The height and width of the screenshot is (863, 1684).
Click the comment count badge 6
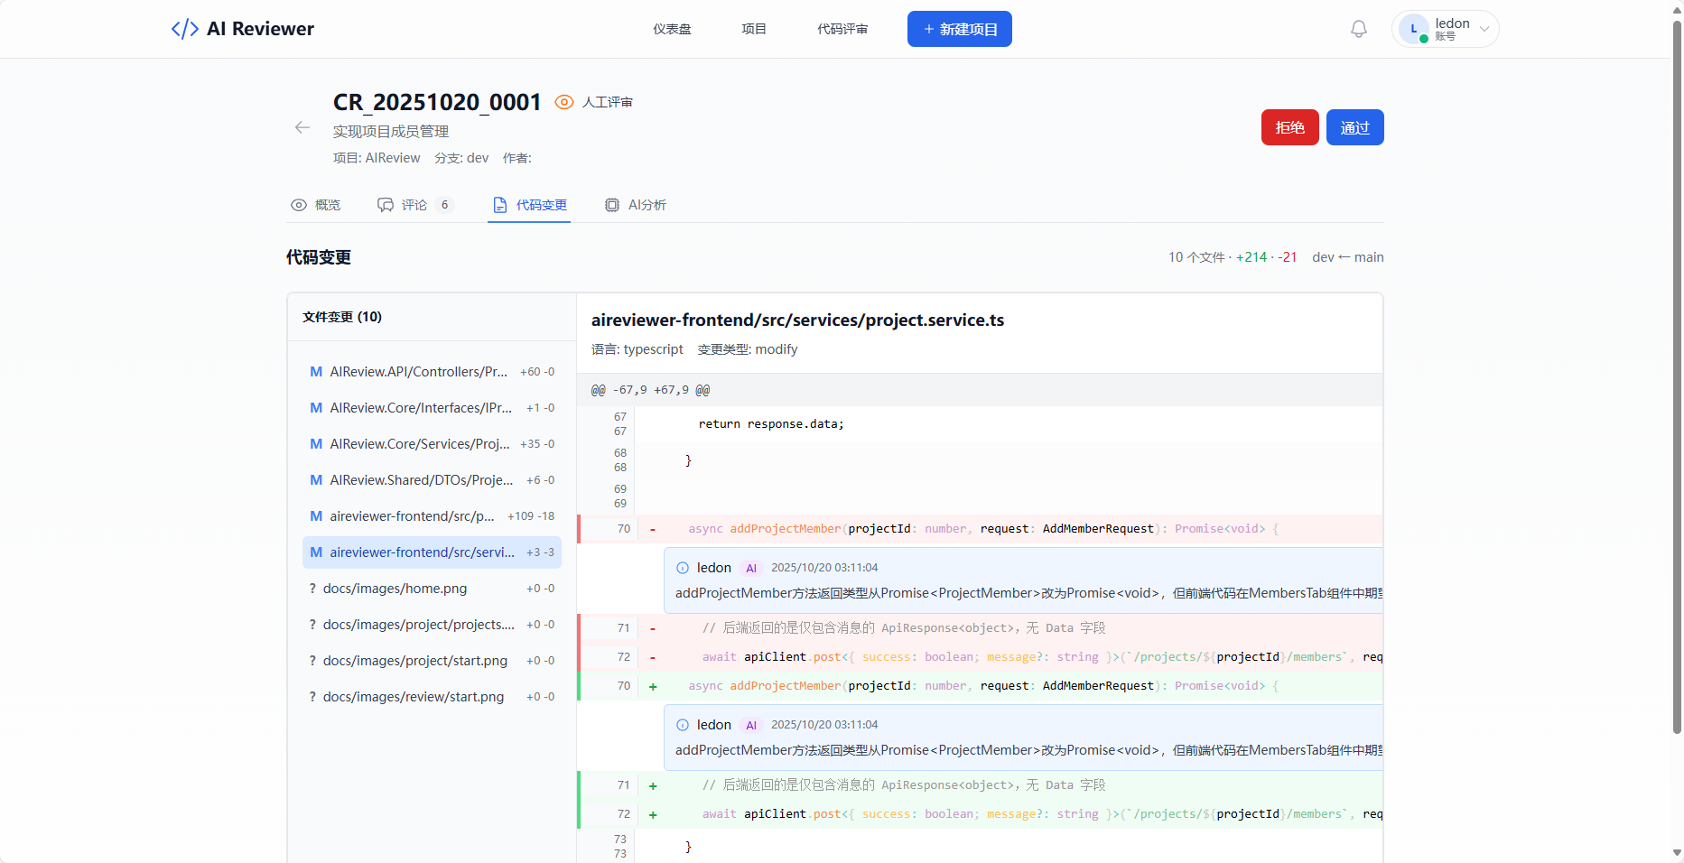(x=444, y=205)
